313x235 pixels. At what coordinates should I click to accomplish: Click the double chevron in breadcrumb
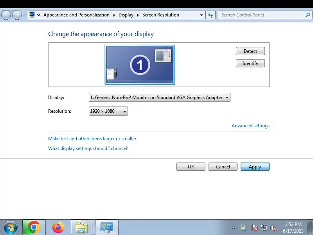pyautogui.click(x=39, y=15)
